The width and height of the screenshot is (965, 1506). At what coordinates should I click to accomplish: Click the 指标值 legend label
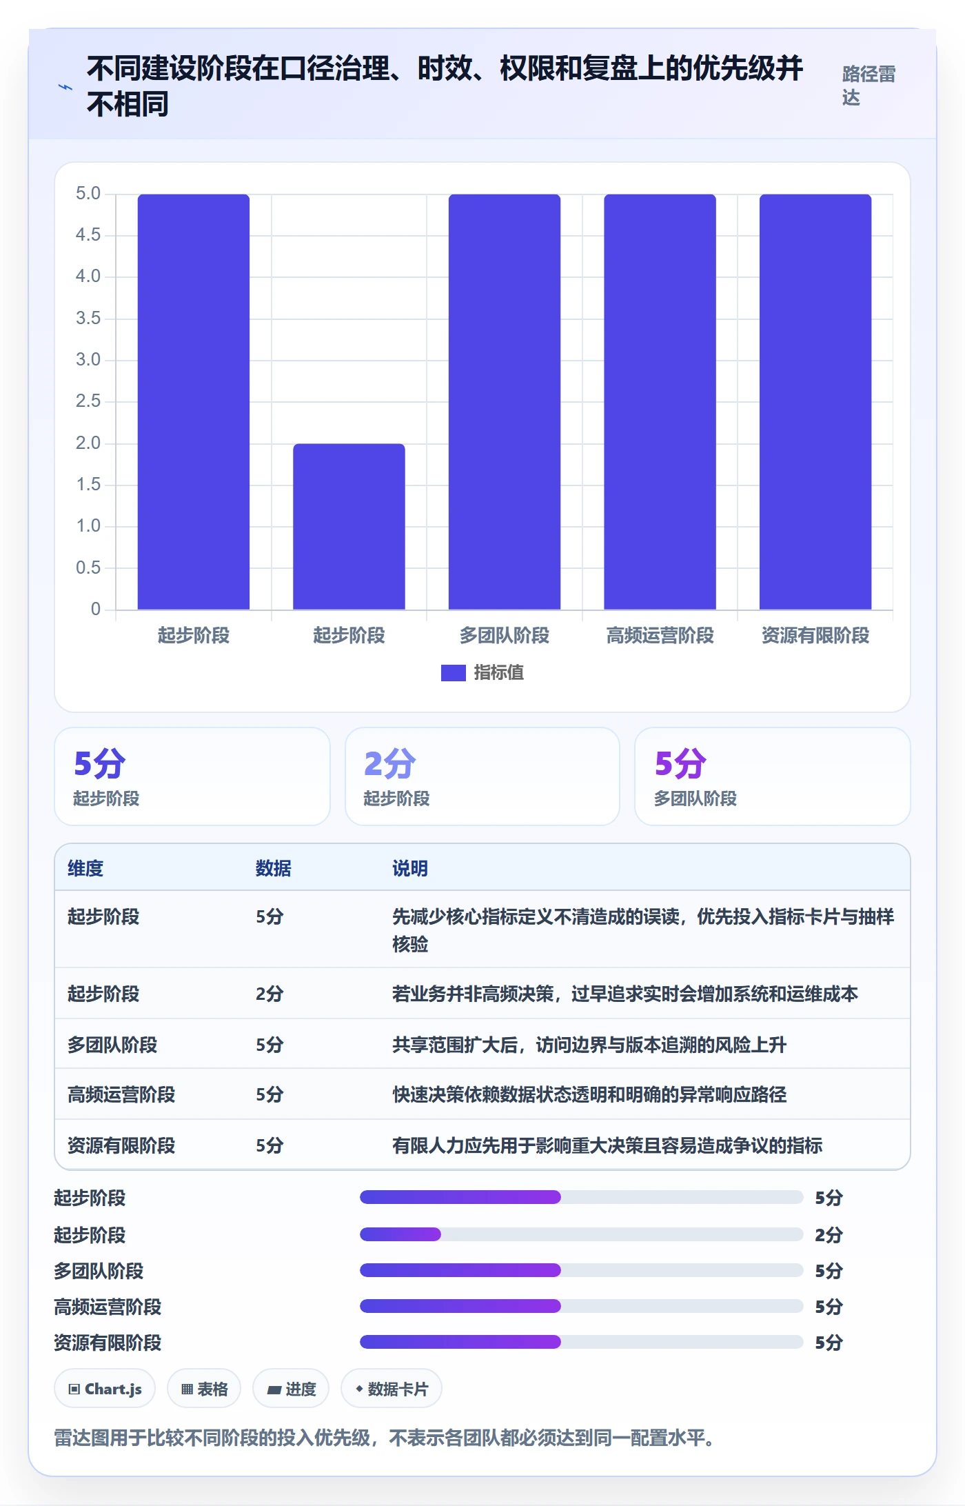(499, 672)
